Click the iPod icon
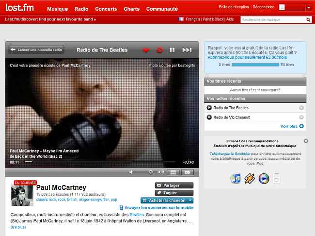 tap(276, 178)
